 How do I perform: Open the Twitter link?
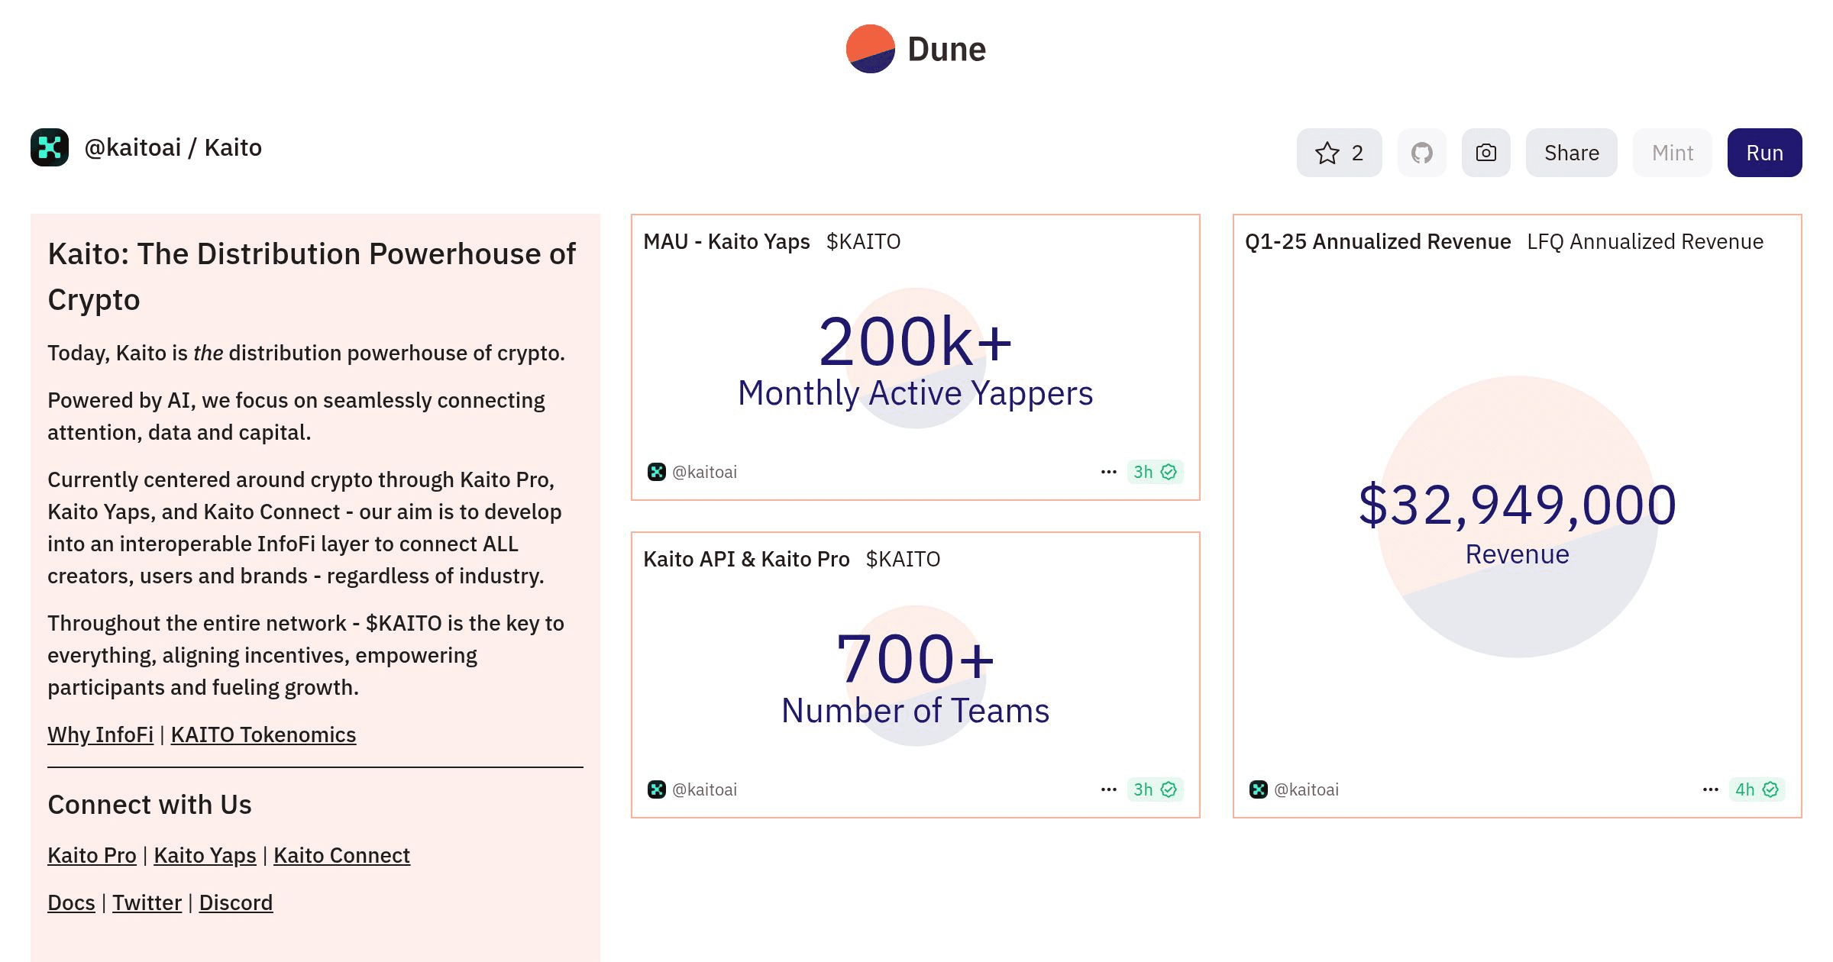click(147, 902)
